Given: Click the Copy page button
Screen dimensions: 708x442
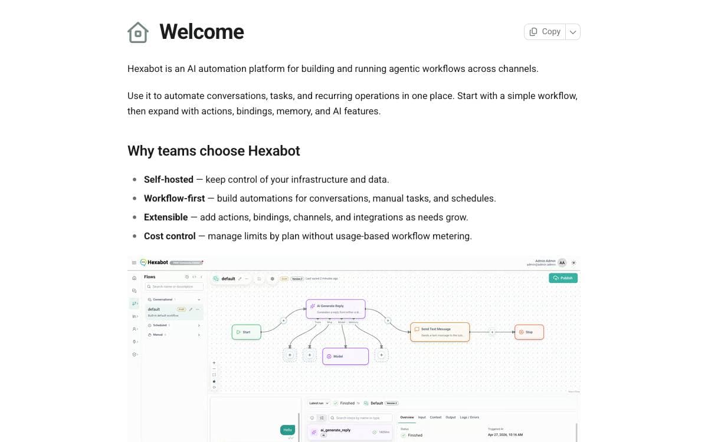Looking at the screenshot, I should coord(545,32).
